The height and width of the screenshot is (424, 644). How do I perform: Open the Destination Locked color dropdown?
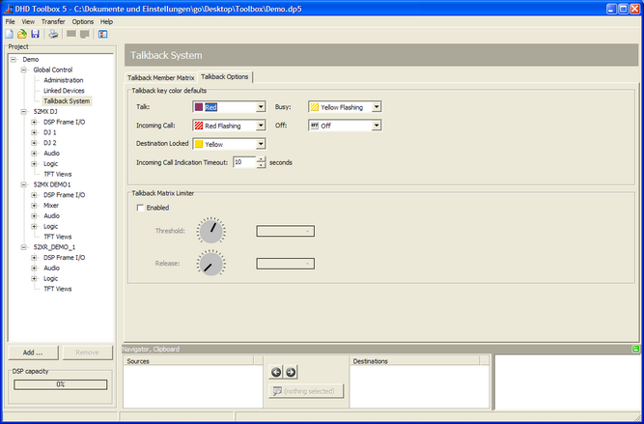point(261,144)
